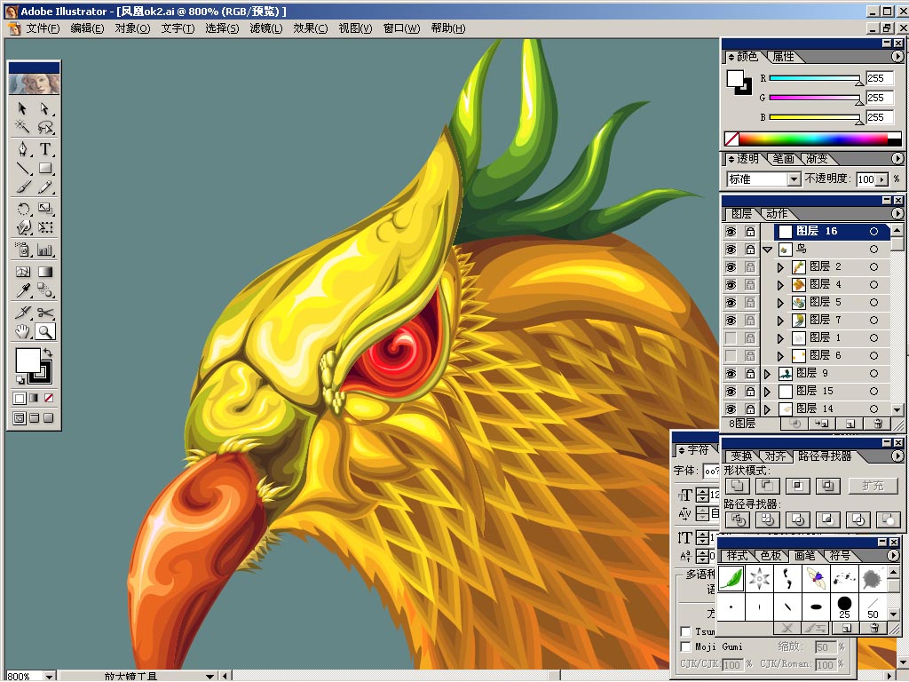Hide sublayer 图层 2 eye icon
Image resolution: width=909 pixels, height=682 pixels.
coord(731,266)
